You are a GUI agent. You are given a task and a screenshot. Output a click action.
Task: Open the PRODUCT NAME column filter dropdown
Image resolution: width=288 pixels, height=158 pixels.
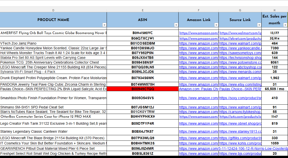pos(104,25)
